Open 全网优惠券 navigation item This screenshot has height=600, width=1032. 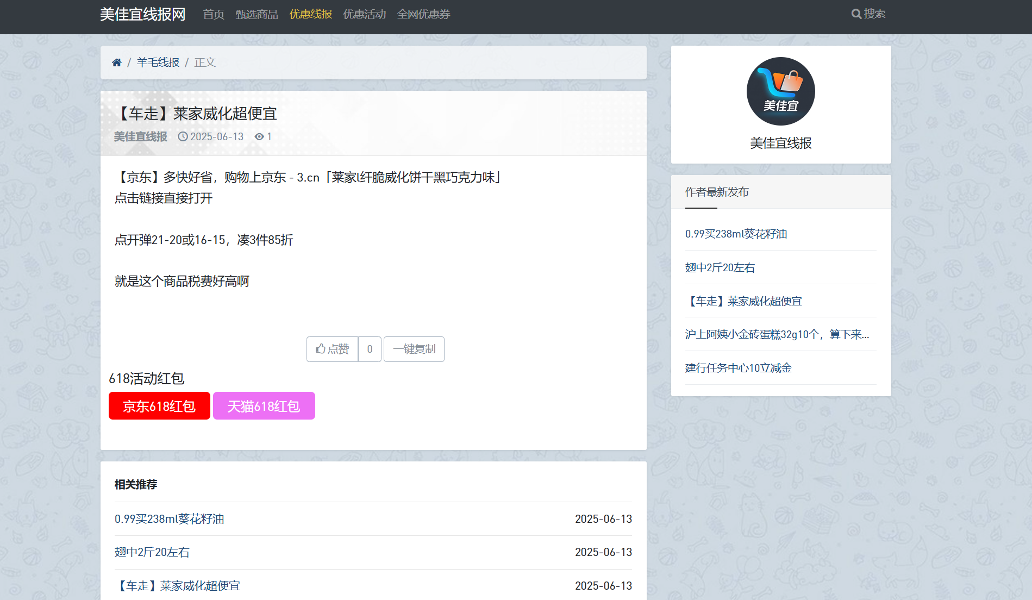click(x=423, y=14)
